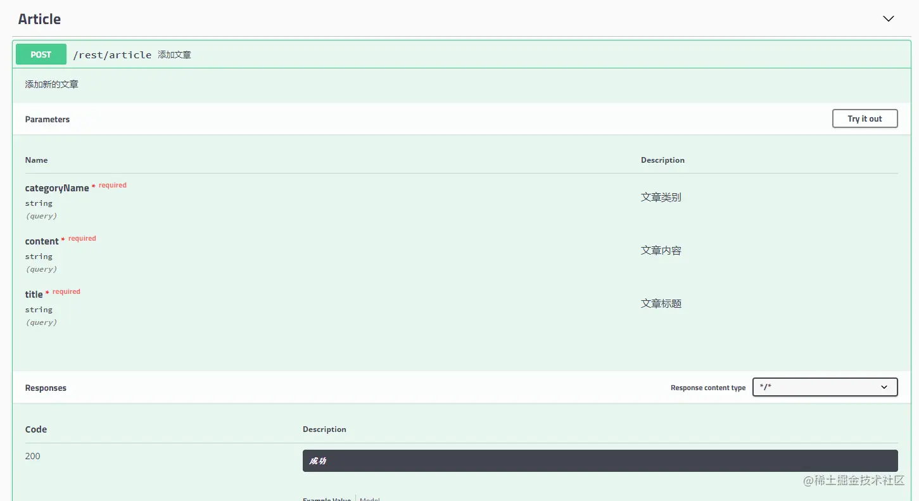Click the Responses section header
Screen dimensions: 919x501
(x=46, y=388)
